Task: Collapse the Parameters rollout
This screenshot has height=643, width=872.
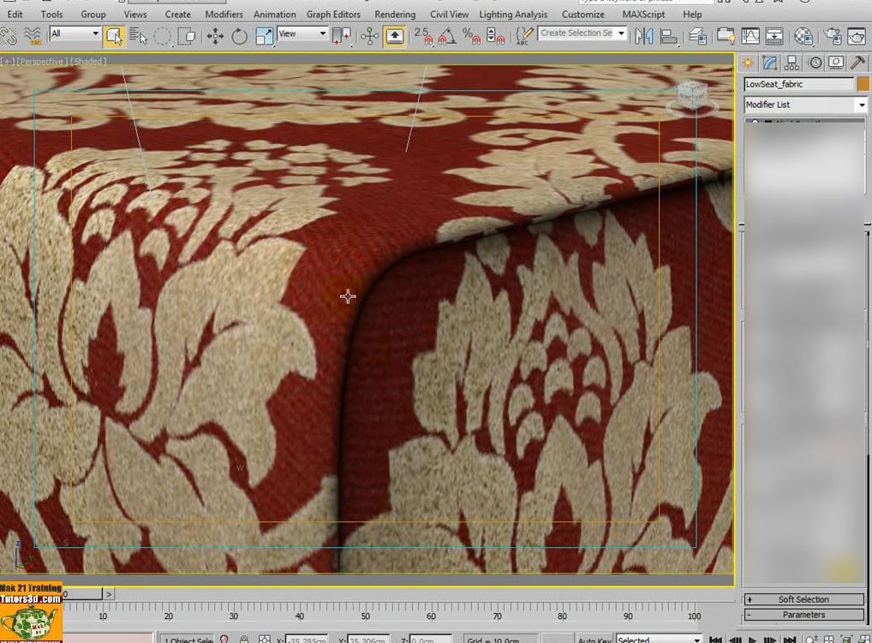Action: tap(803, 615)
